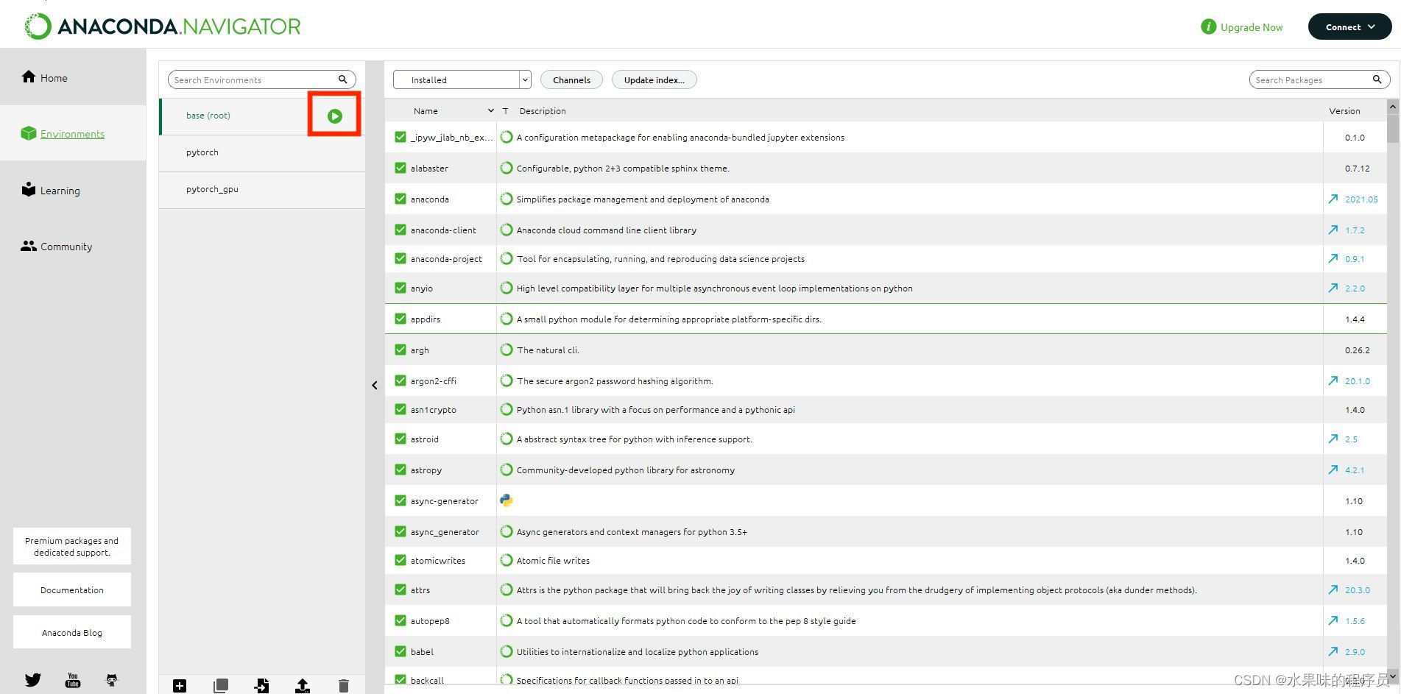Click the upgrade arrow for anaconda package

(1333, 199)
